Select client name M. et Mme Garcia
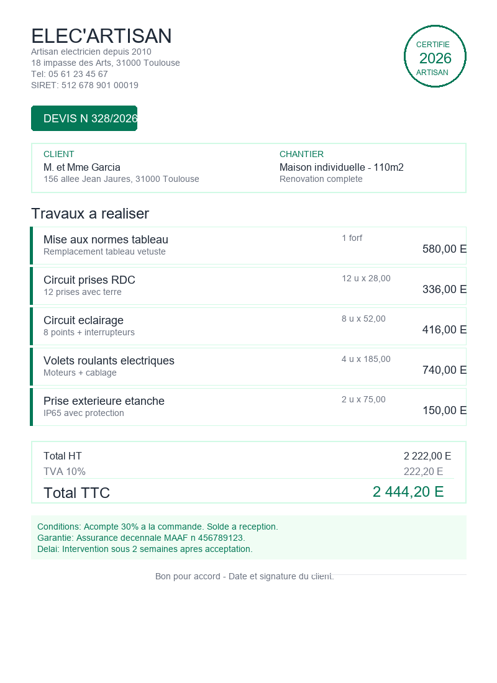This screenshot has height=683, width=497. coord(82,168)
